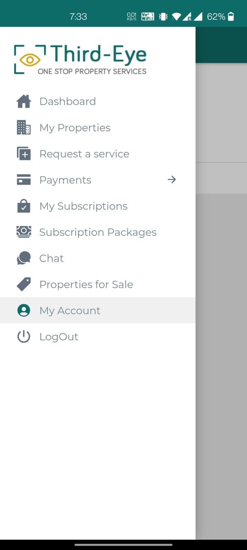Viewport: 247px width, 550px height.
Task: Tap the Subscription Packages money icon
Action: [24, 232]
